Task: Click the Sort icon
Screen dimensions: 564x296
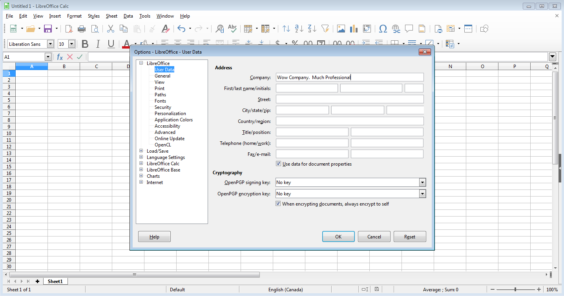Action: pos(287,29)
